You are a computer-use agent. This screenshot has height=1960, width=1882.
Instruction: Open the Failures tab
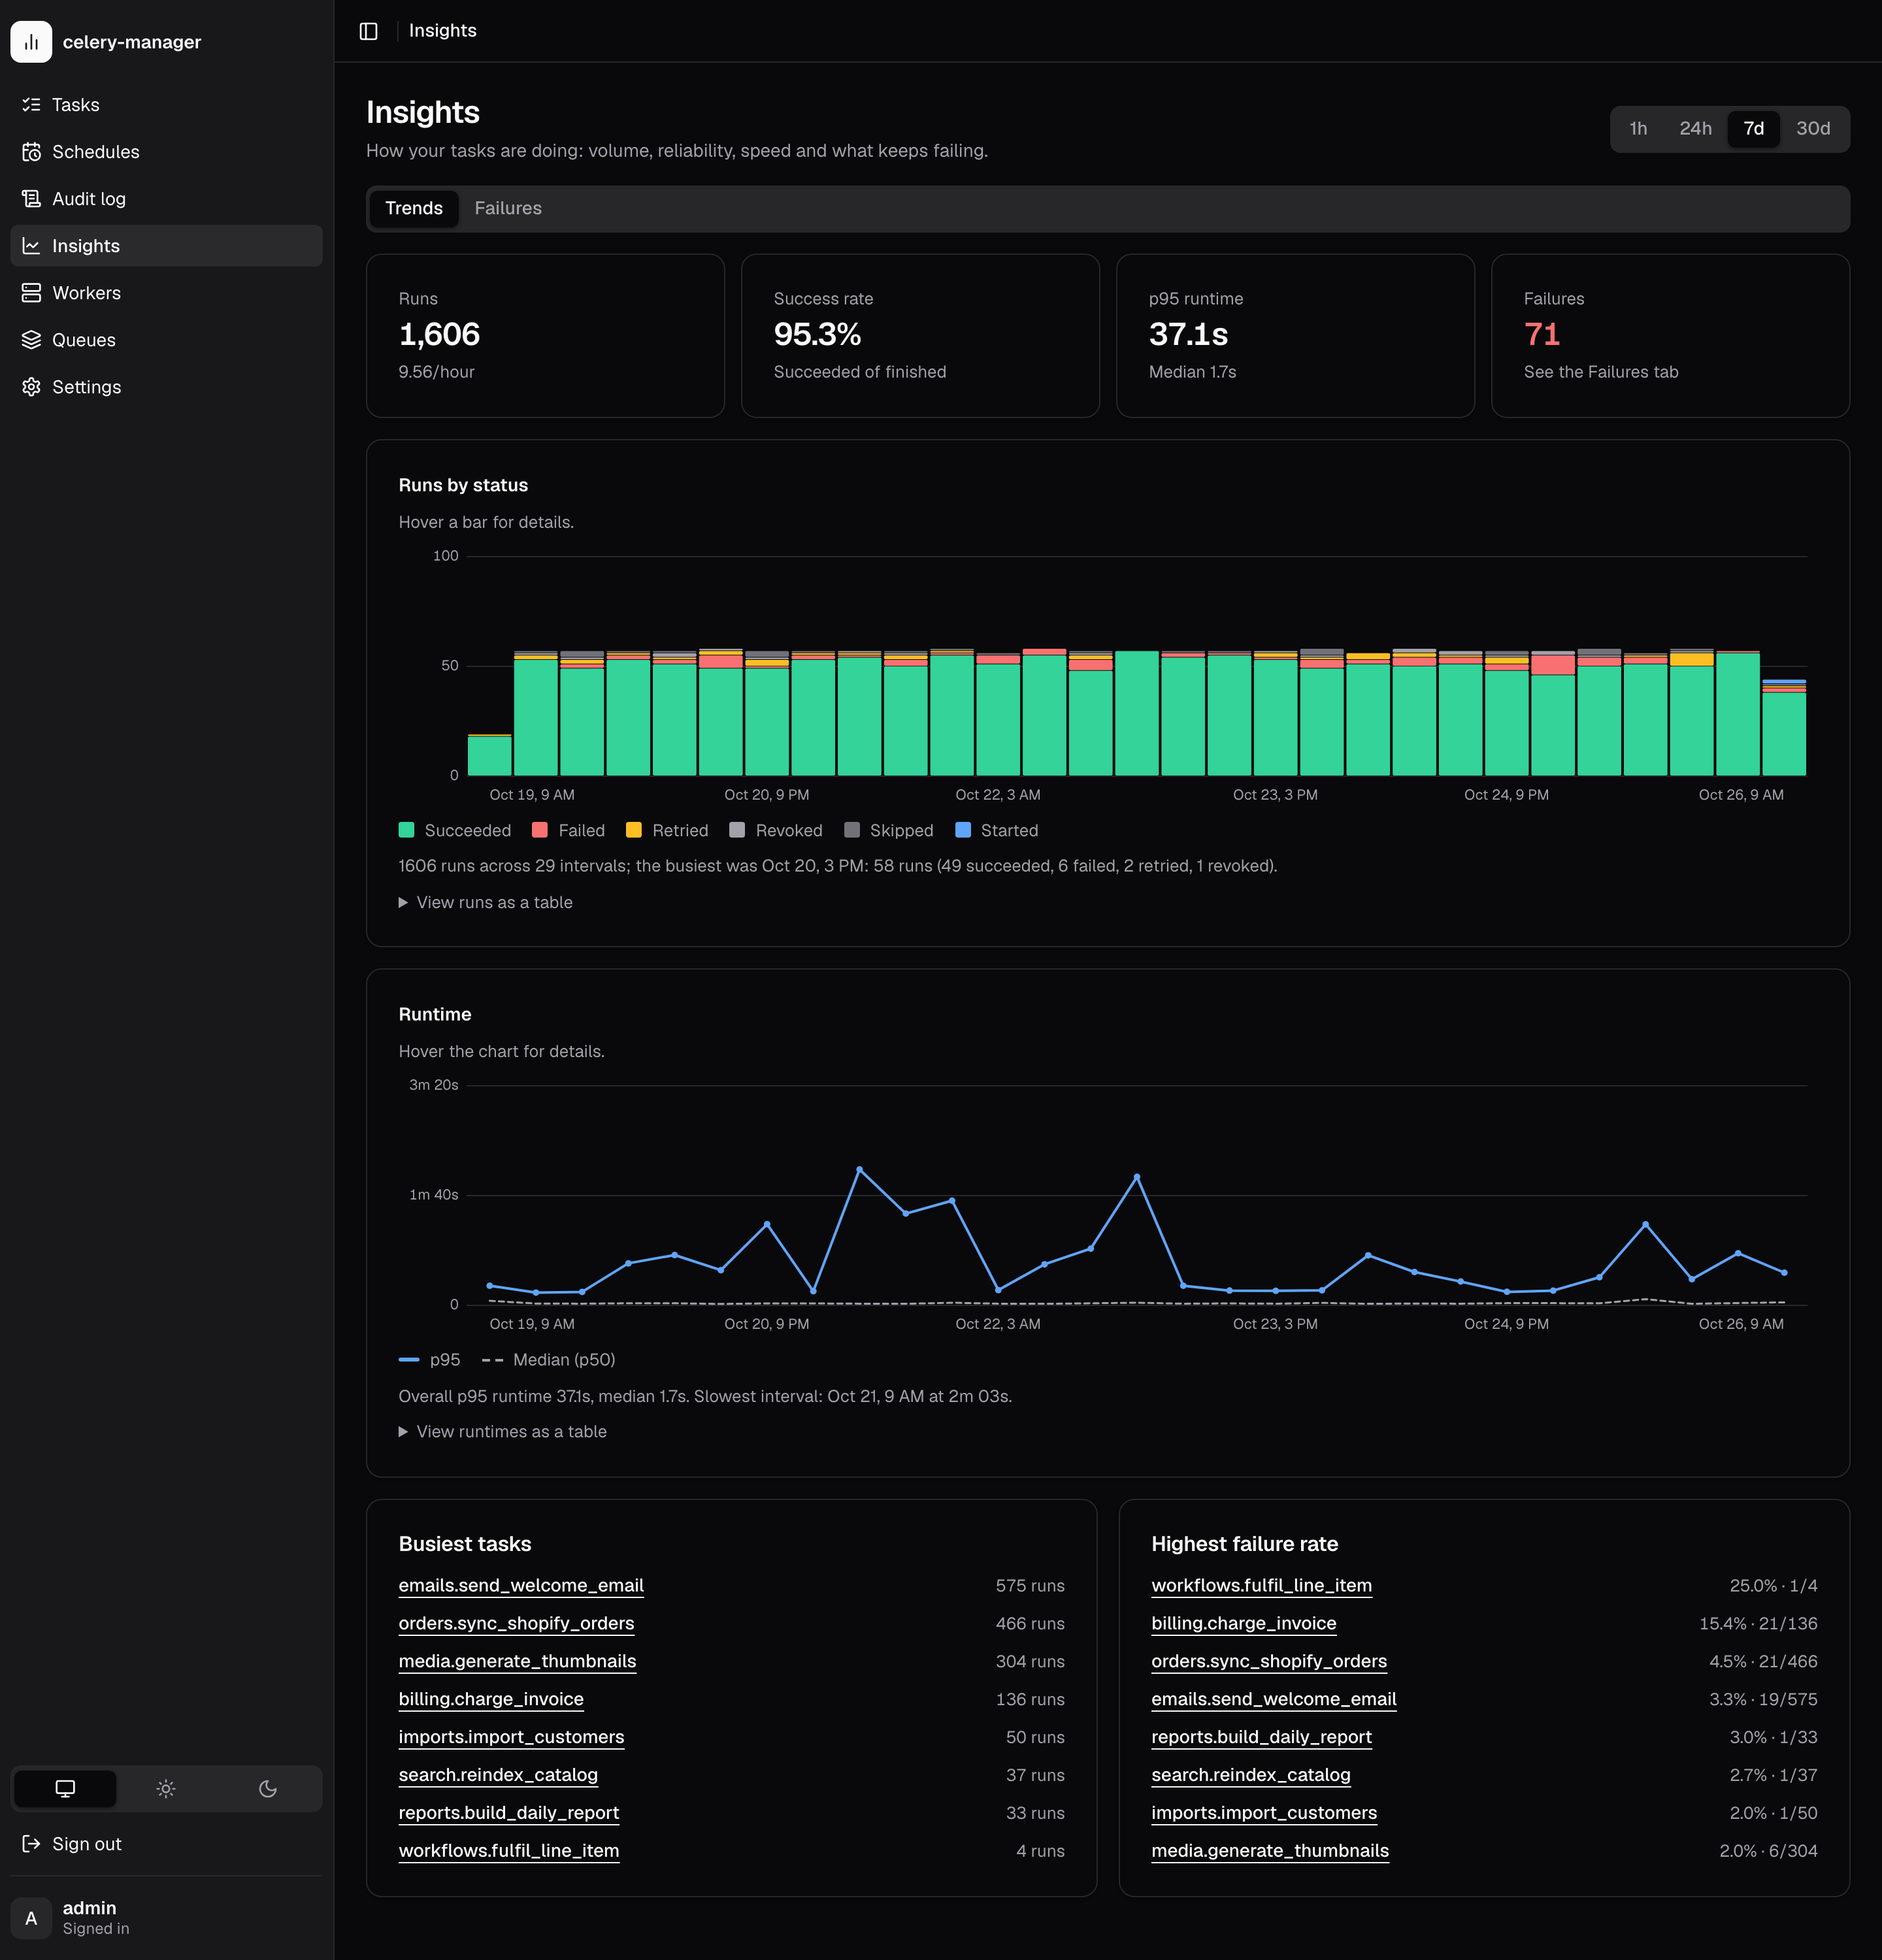tap(508, 209)
